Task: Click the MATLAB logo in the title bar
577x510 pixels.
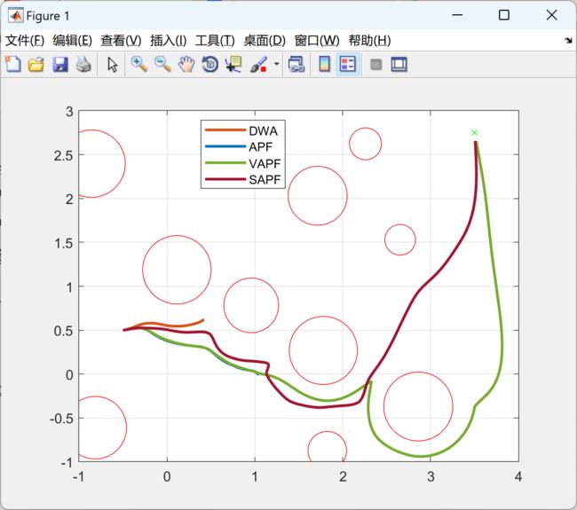Action: pos(15,15)
